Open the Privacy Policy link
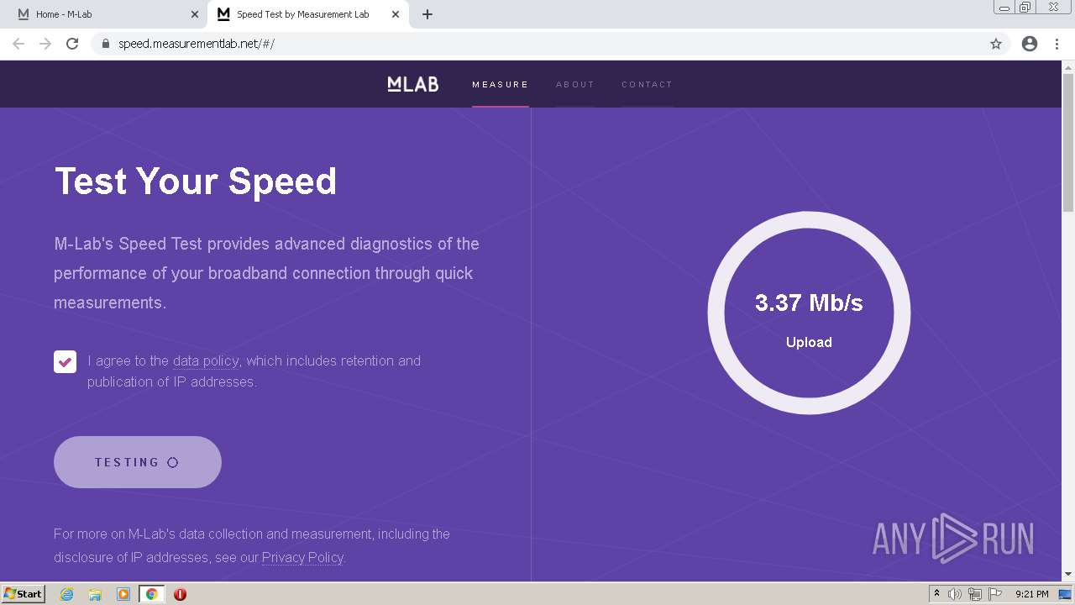Viewport: 1075px width, 605px height. click(x=302, y=557)
